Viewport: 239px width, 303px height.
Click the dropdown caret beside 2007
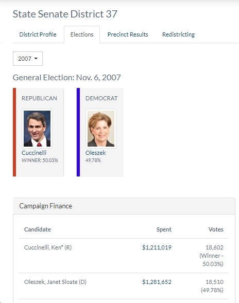36,58
